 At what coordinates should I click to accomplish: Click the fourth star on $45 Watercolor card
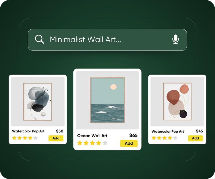pyautogui.click(x=170, y=138)
